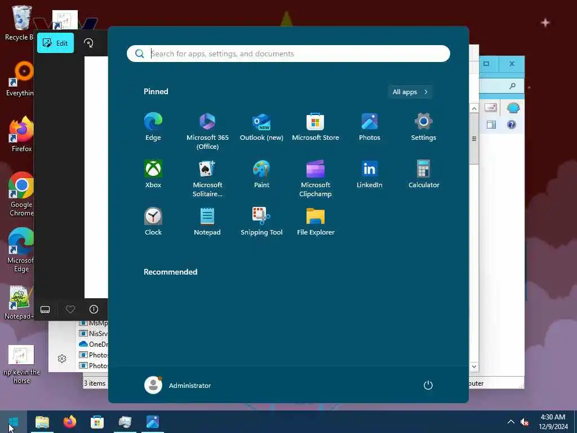Click the power button in Start menu
The height and width of the screenshot is (433, 577).
(428, 385)
